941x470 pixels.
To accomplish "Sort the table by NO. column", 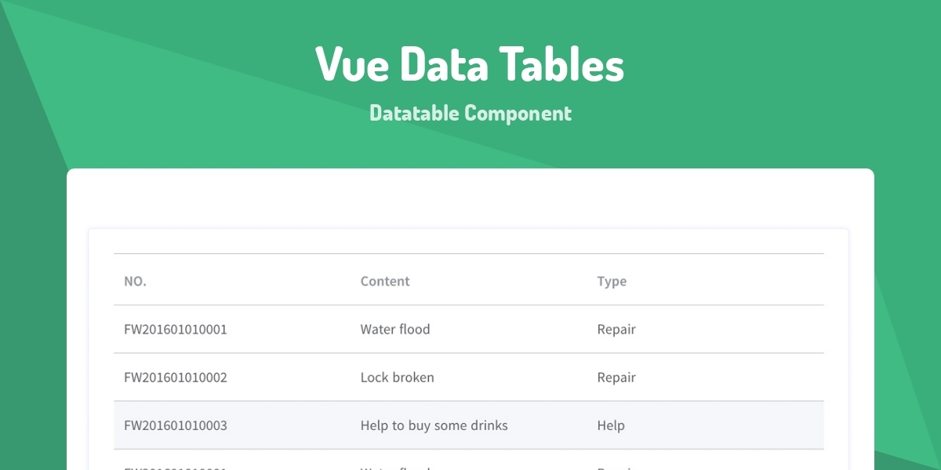I will pyautogui.click(x=135, y=281).
